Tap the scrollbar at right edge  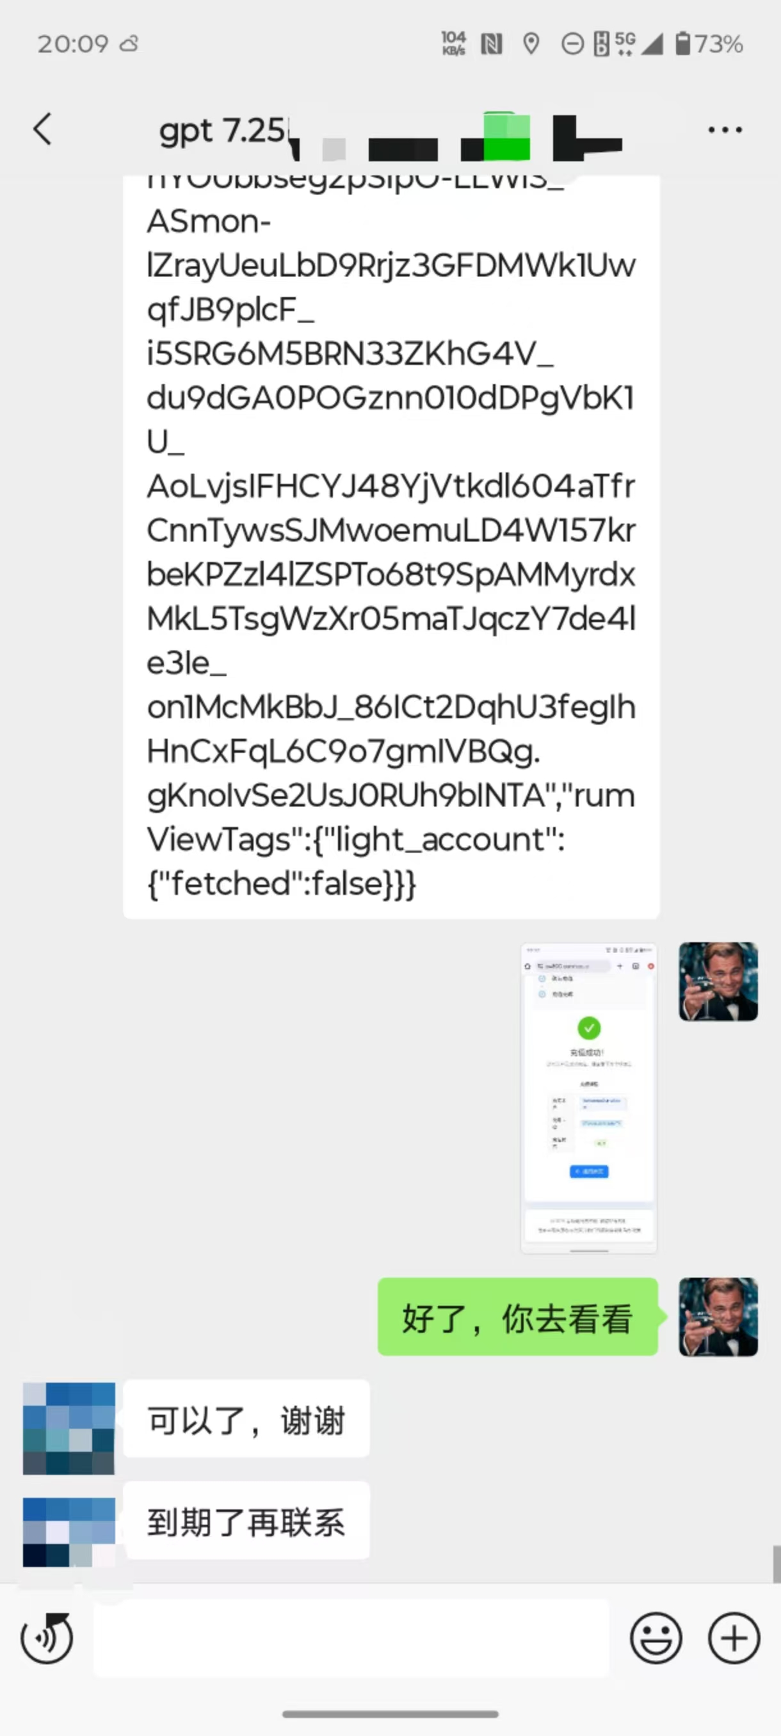(x=777, y=1564)
